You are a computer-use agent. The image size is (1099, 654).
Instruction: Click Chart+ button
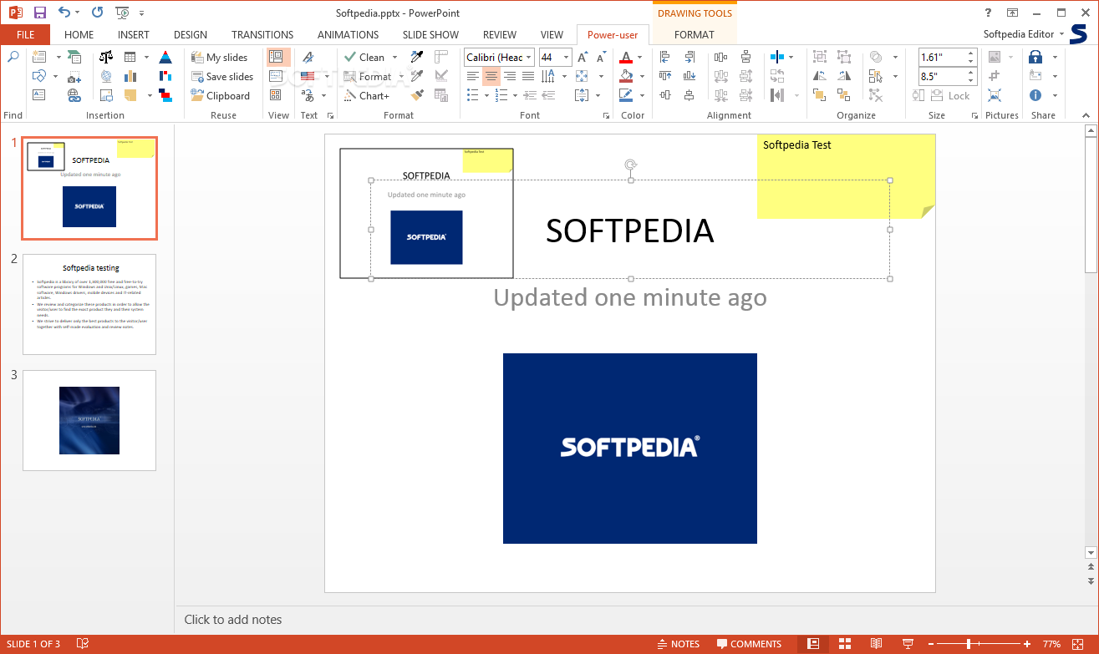pos(367,95)
